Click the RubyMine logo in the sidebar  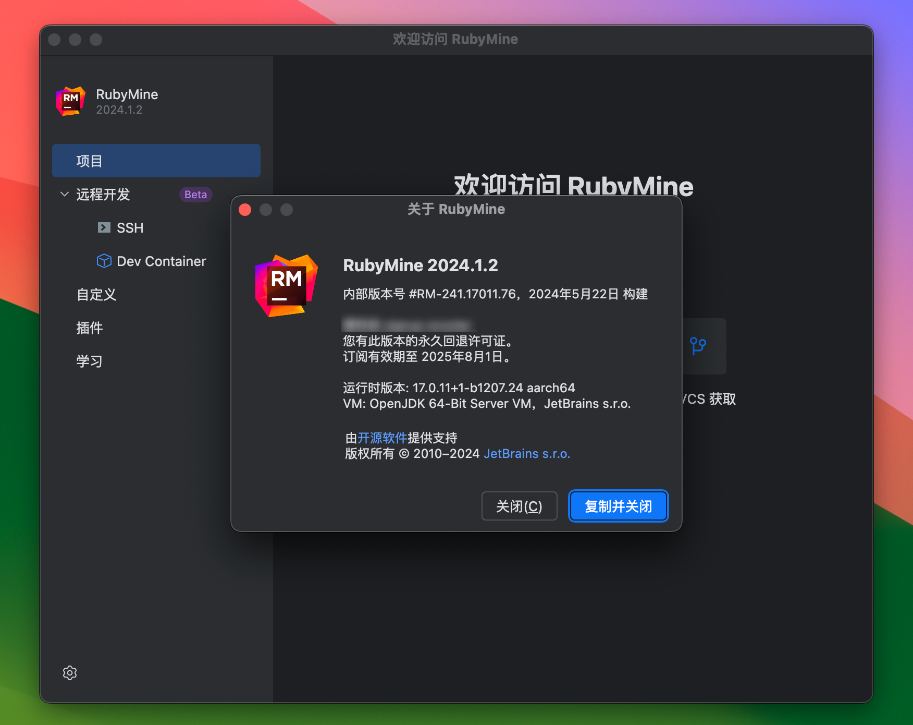pos(70,101)
